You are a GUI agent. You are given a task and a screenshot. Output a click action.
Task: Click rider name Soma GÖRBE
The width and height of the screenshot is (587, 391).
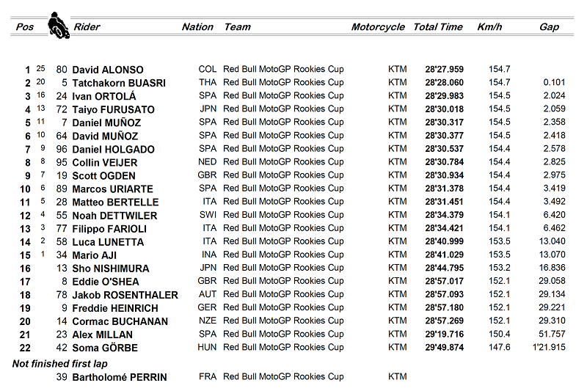[x=104, y=348]
